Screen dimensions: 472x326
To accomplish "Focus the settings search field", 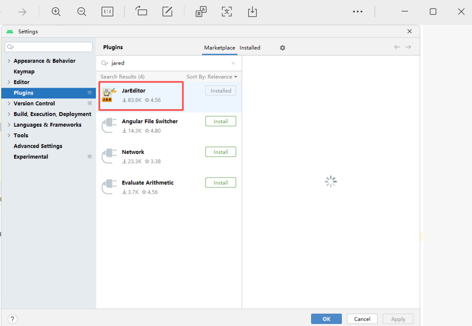I will pyautogui.click(x=48, y=47).
